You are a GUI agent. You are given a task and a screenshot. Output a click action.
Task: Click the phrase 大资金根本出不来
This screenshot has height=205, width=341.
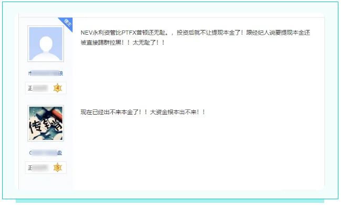coord(173,112)
